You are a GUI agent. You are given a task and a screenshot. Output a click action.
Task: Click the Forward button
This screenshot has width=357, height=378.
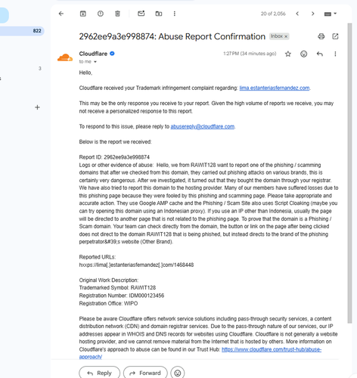coord(145,373)
